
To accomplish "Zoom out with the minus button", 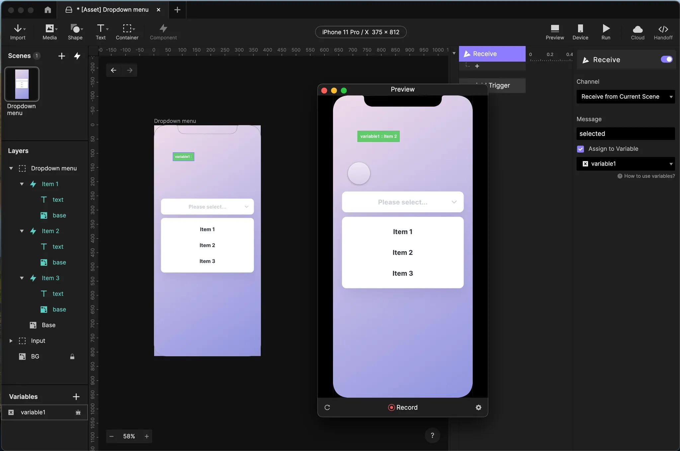I will click(112, 436).
